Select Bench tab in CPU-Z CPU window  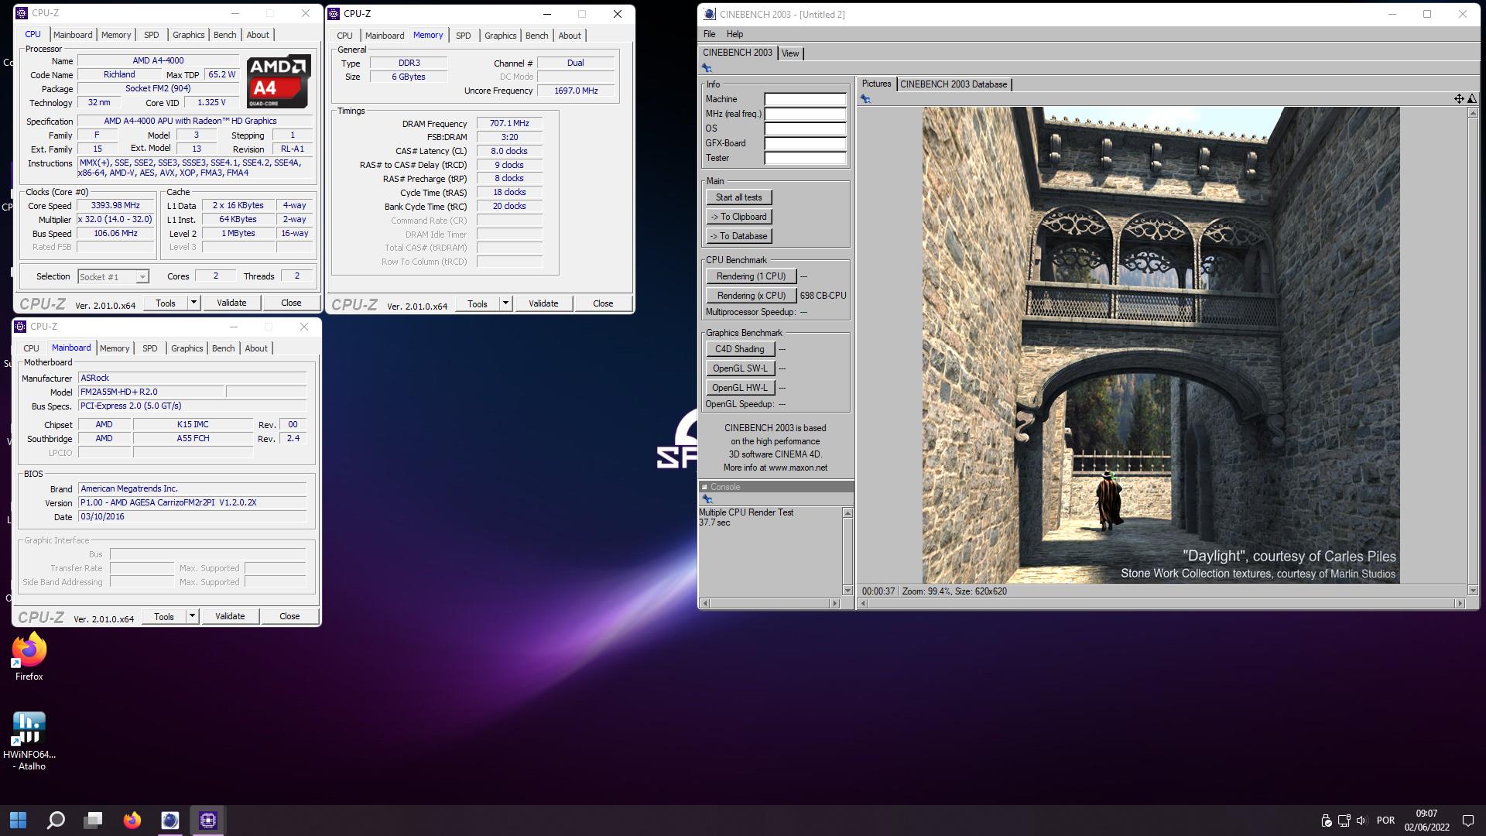click(225, 35)
